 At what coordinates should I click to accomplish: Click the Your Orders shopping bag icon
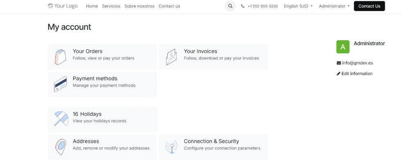(60, 57)
